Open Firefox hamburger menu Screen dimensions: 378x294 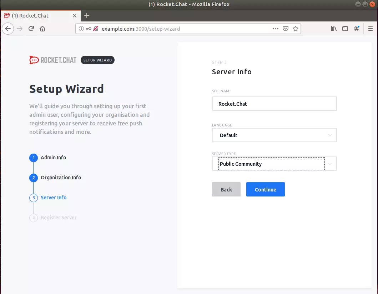pyautogui.click(x=371, y=29)
